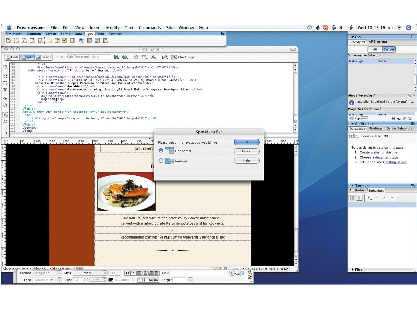Screen dimensions: 417x313
Task: Switch to the Server Behaviors tab
Action: pyautogui.click(x=399, y=128)
